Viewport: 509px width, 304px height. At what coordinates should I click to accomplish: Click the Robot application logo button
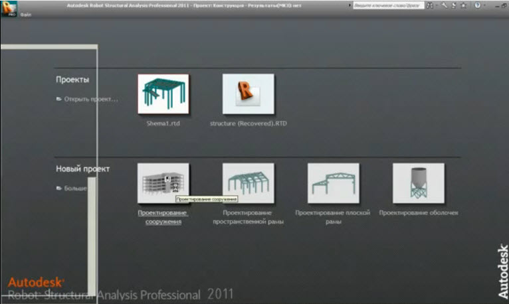(9, 9)
